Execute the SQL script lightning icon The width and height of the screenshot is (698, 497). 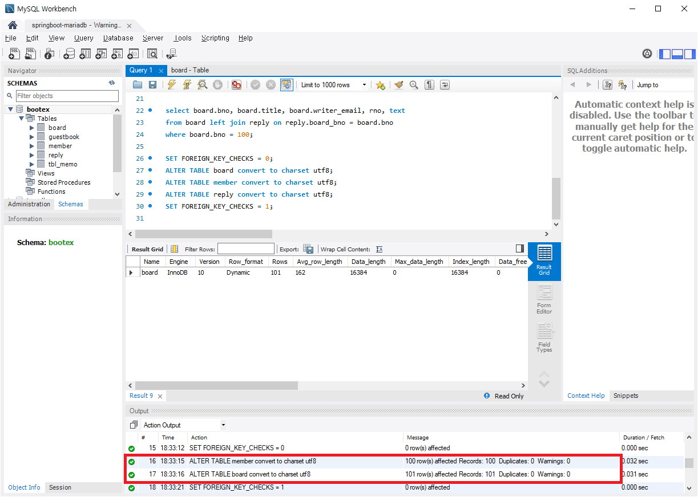pos(172,85)
